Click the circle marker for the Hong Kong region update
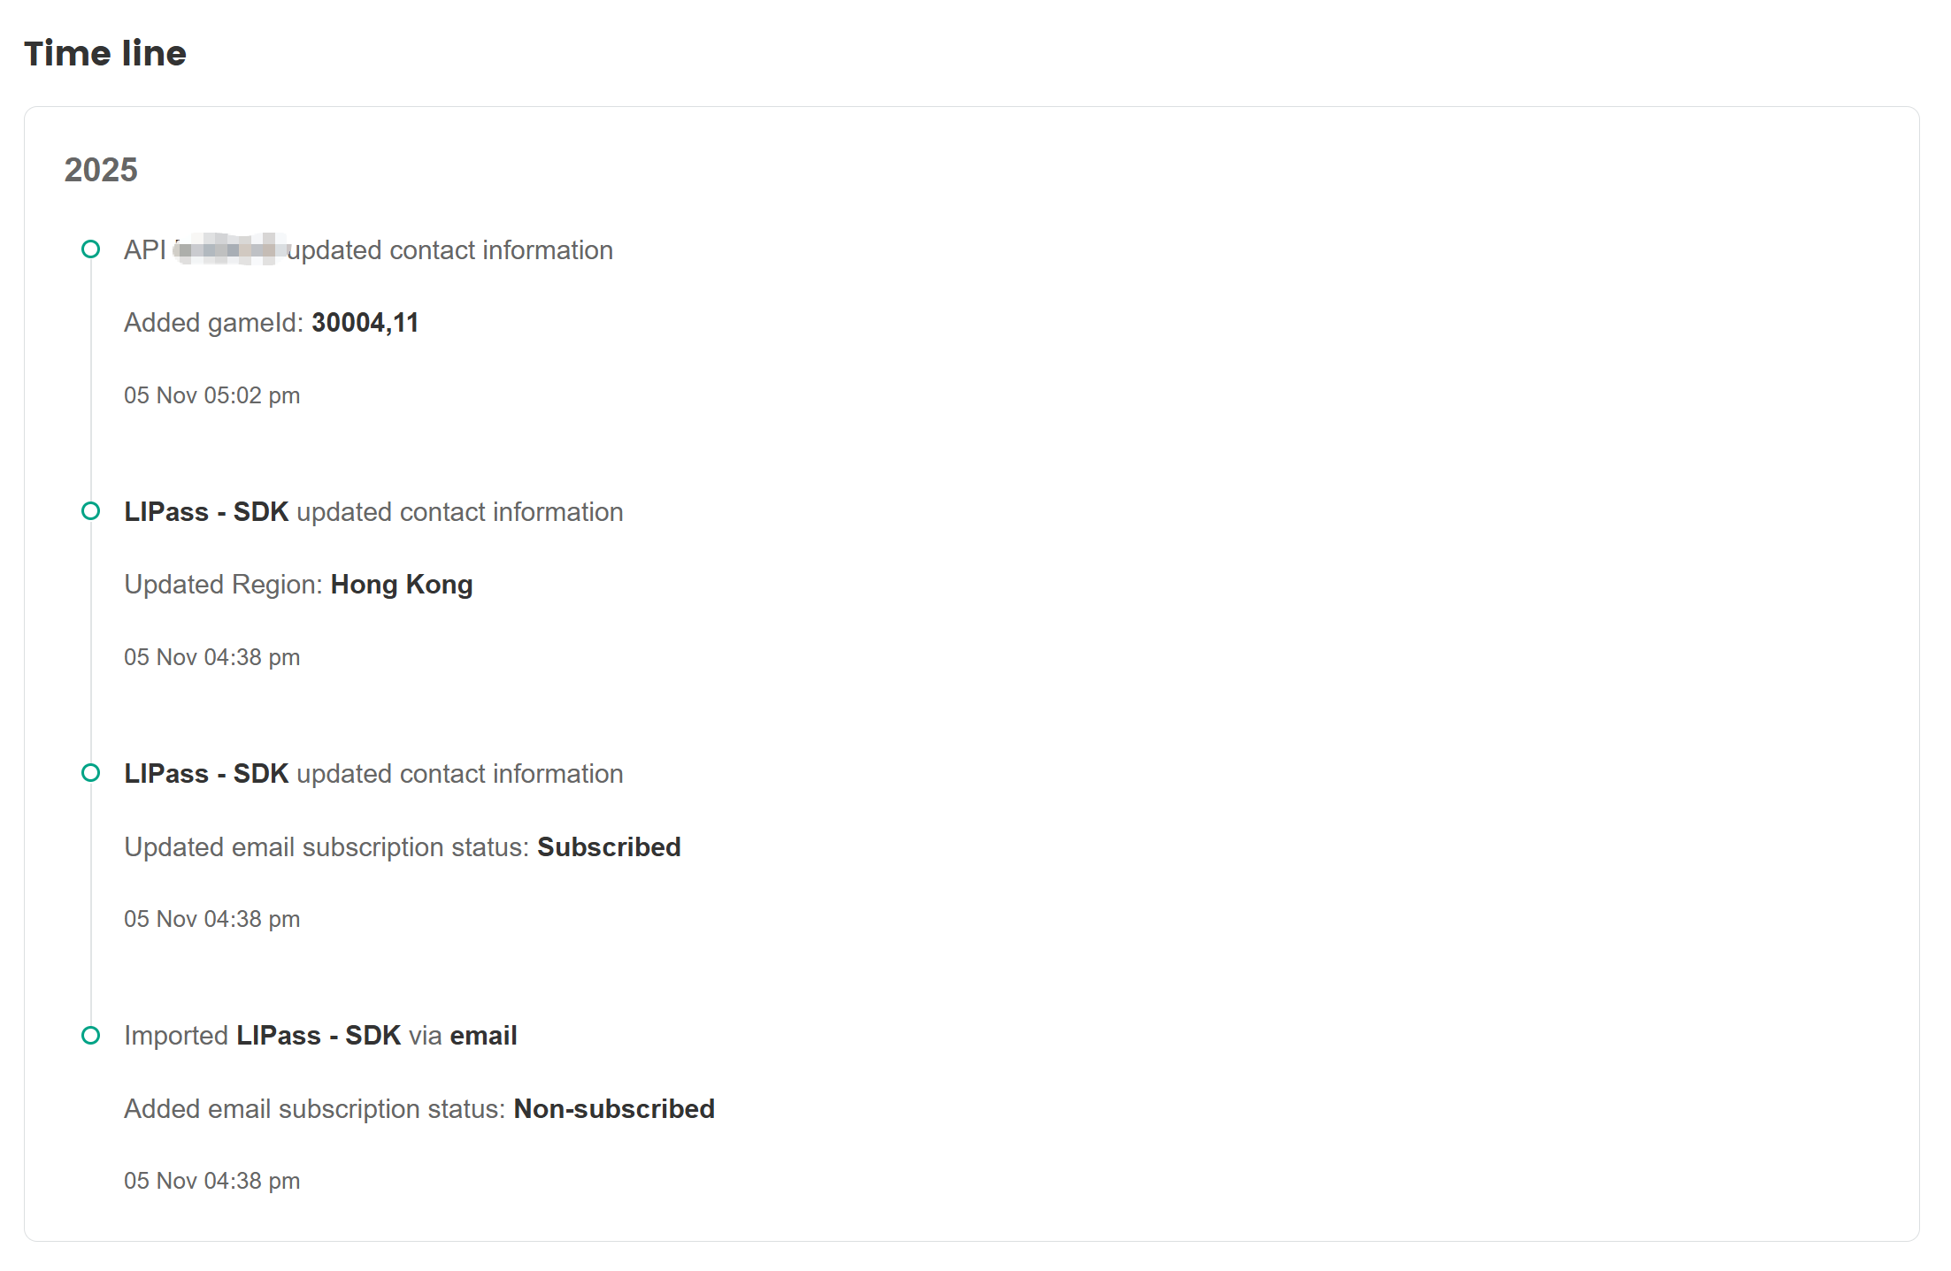This screenshot has width=1951, height=1271. (90, 511)
